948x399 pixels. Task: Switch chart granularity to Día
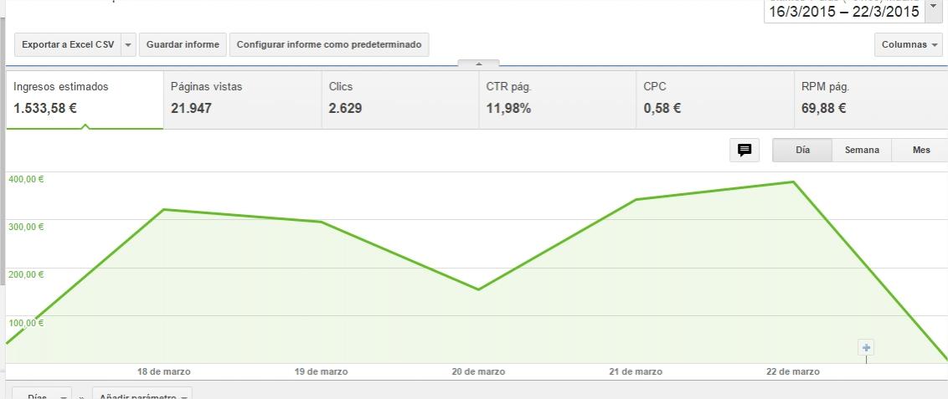click(802, 151)
